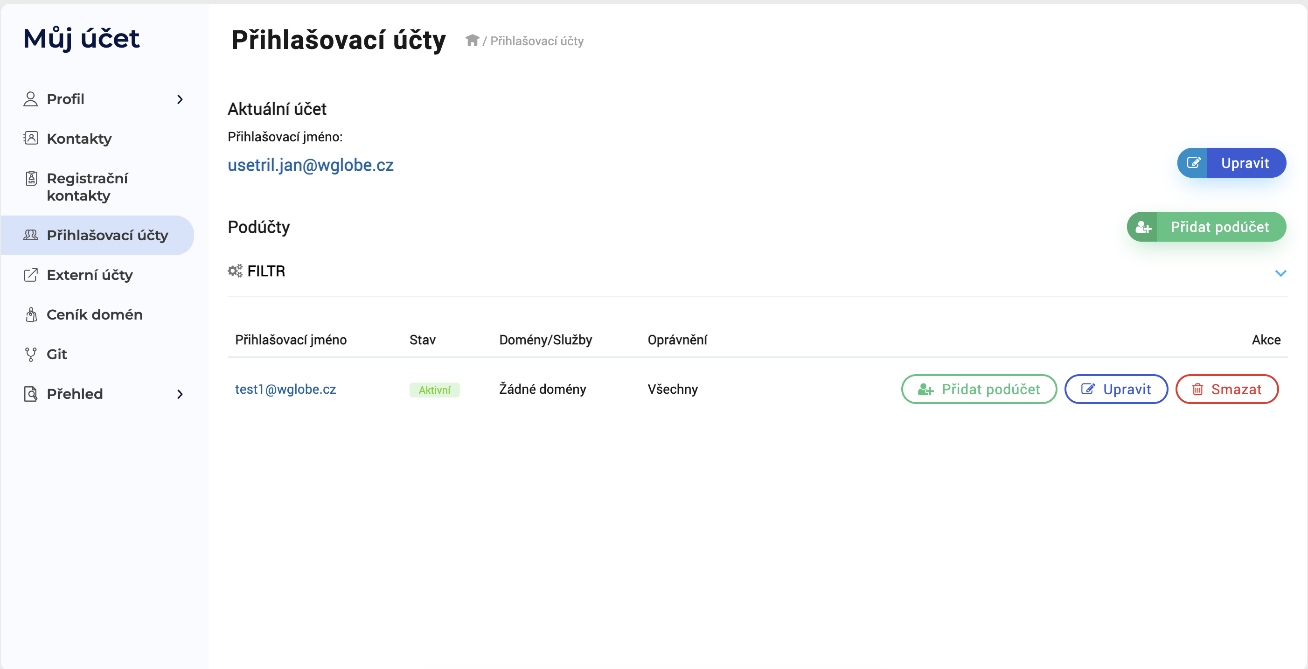Click the home icon in breadcrumb
Screen dimensions: 1308x669
(x=472, y=40)
